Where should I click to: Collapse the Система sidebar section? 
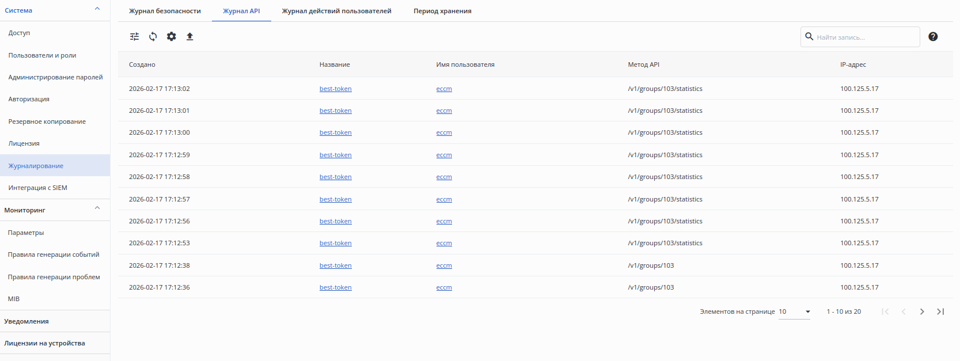point(97,9)
